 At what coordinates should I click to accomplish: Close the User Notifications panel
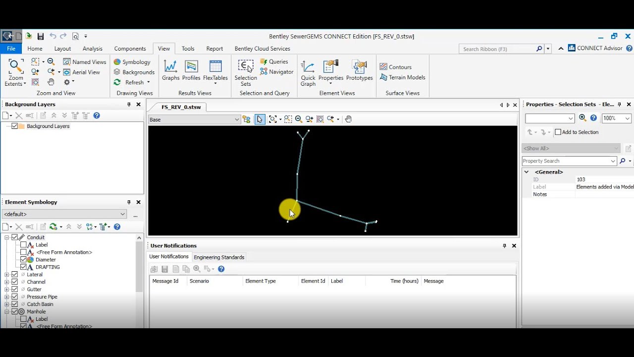[514, 246]
